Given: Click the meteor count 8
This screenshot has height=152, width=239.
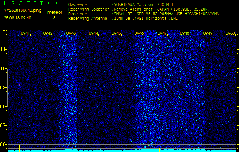Looking at the screenshot, I should (x=54, y=18).
